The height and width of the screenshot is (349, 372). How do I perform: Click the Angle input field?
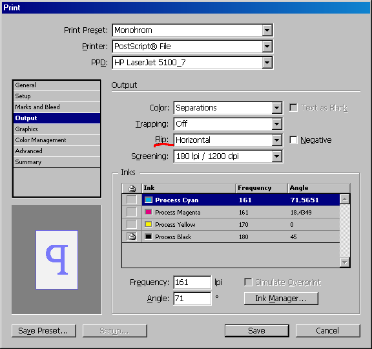(x=192, y=299)
